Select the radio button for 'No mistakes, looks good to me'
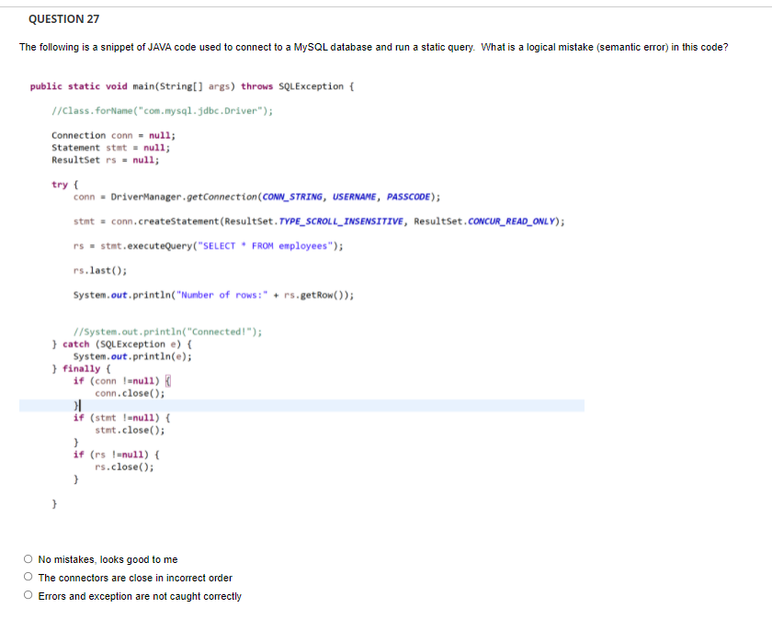This screenshot has width=772, height=619. pos(28,559)
